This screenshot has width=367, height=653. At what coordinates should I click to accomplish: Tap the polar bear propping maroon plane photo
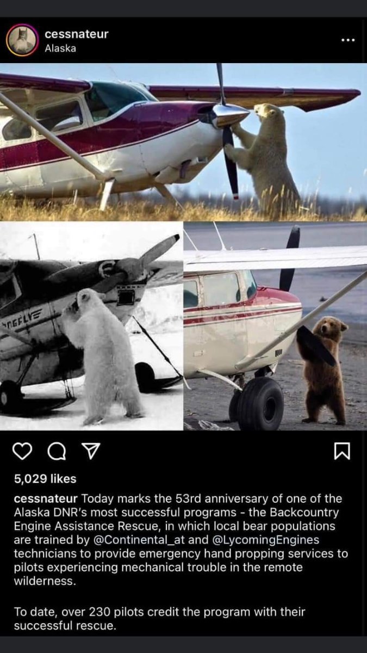click(183, 142)
